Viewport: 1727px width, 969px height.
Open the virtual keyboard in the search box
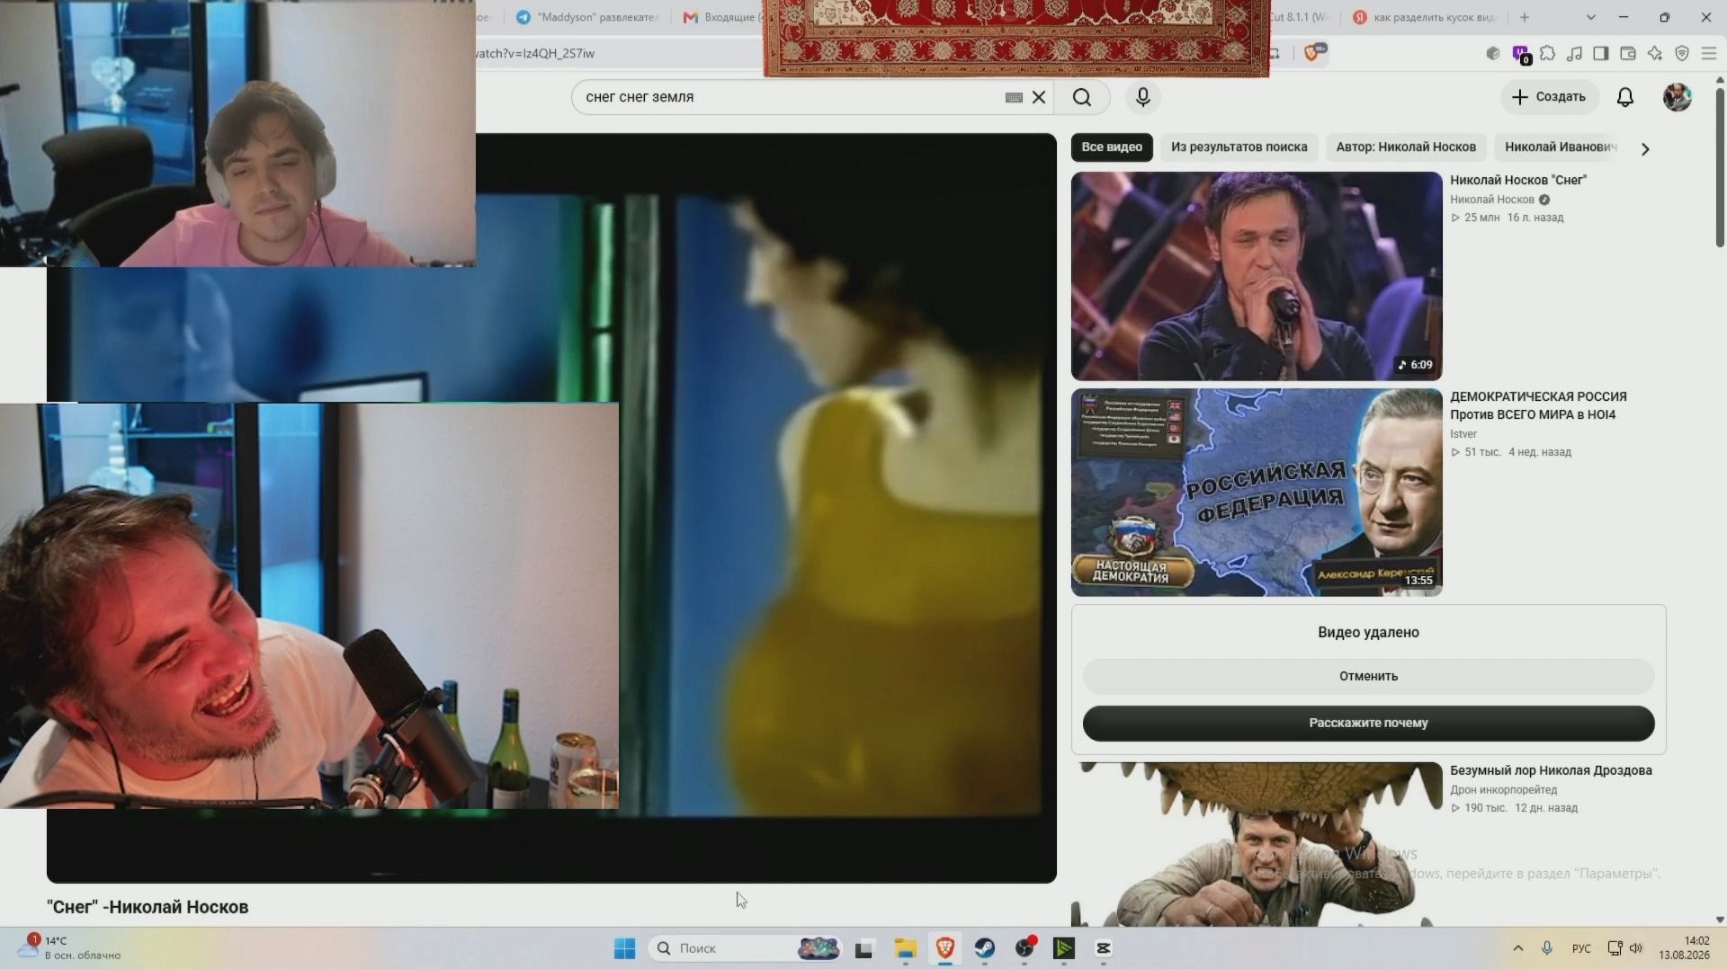(x=1014, y=97)
